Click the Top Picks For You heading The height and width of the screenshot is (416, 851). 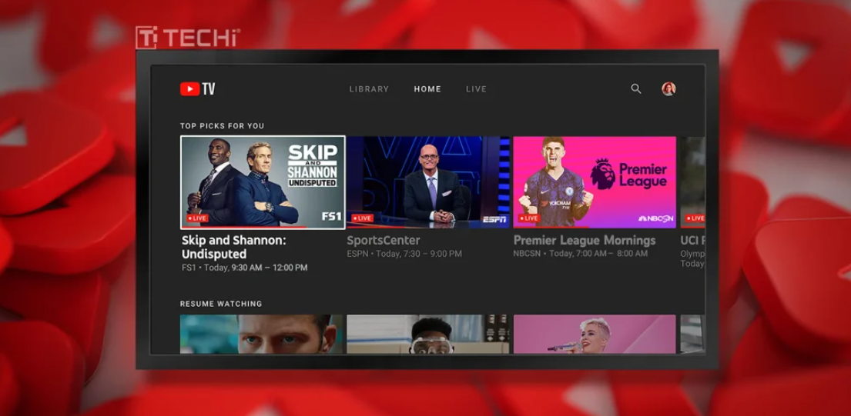pyautogui.click(x=222, y=126)
